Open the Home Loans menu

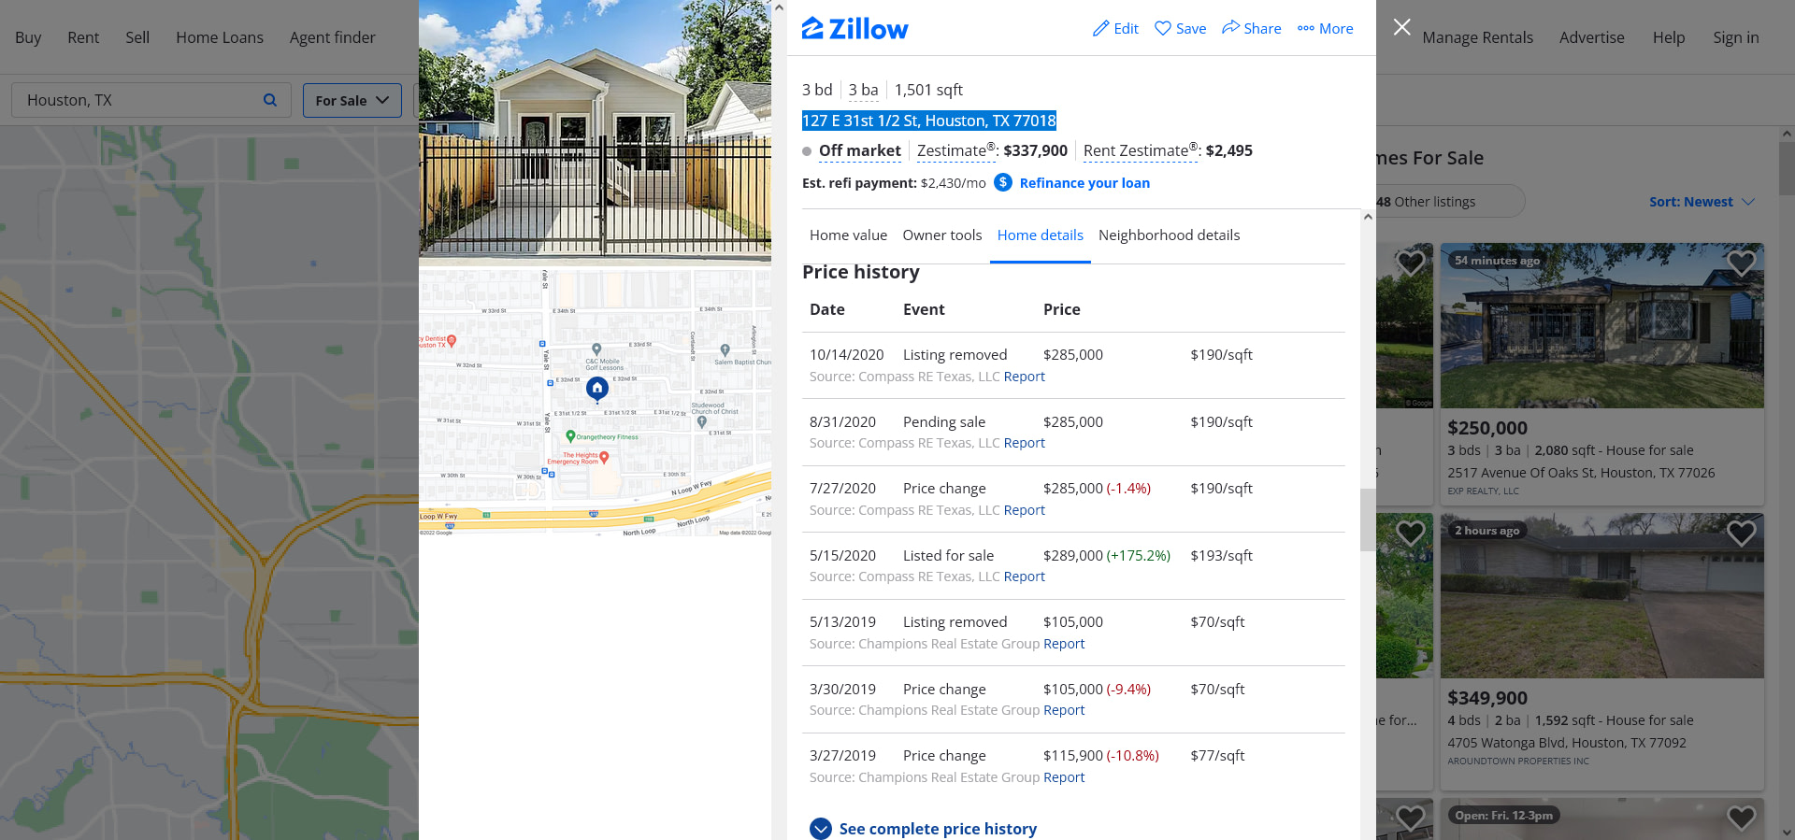pyautogui.click(x=220, y=37)
